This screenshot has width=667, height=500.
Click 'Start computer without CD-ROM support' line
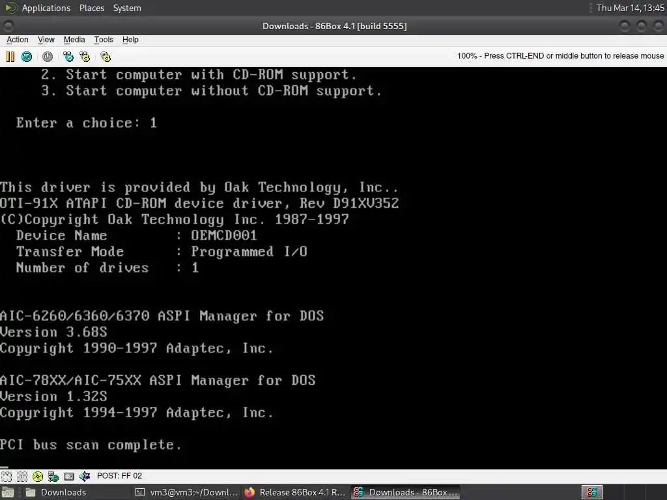(x=212, y=91)
